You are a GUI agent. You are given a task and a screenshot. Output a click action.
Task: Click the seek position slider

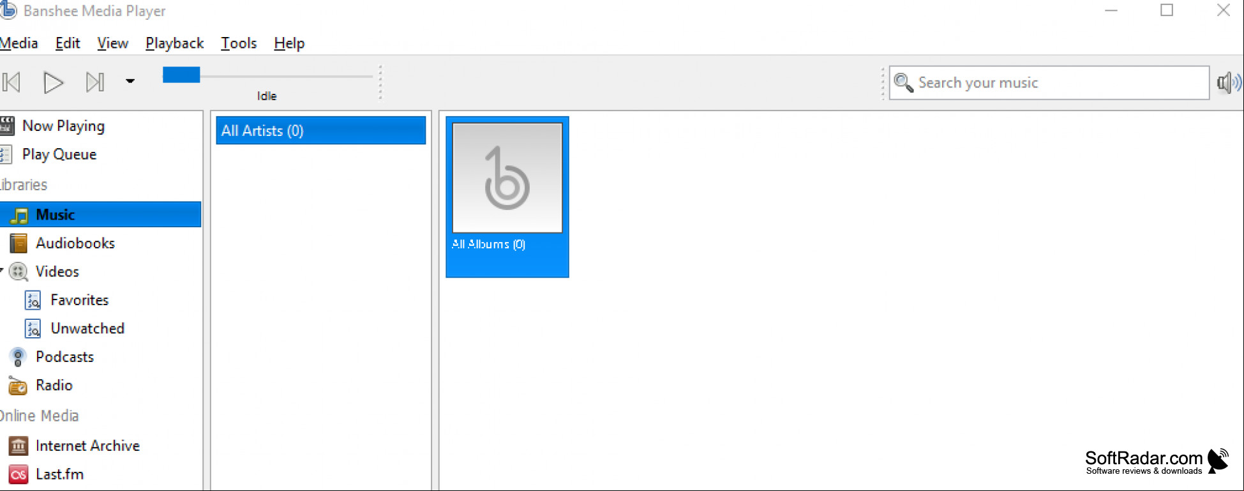tap(267, 76)
